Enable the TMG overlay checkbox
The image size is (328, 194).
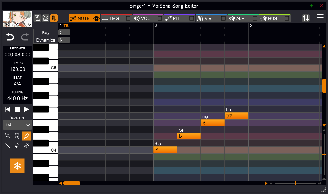click(x=128, y=18)
